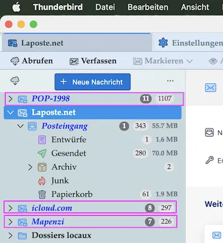Open the Markieren dropdown arrow
Image resolution: width=223 pixels, height=243 pixels.
(190, 61)
